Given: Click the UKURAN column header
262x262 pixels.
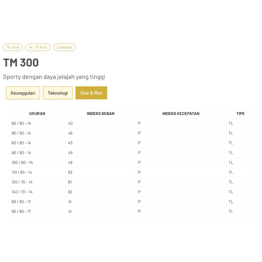Looking at the screenshot, I should point(37,114).
